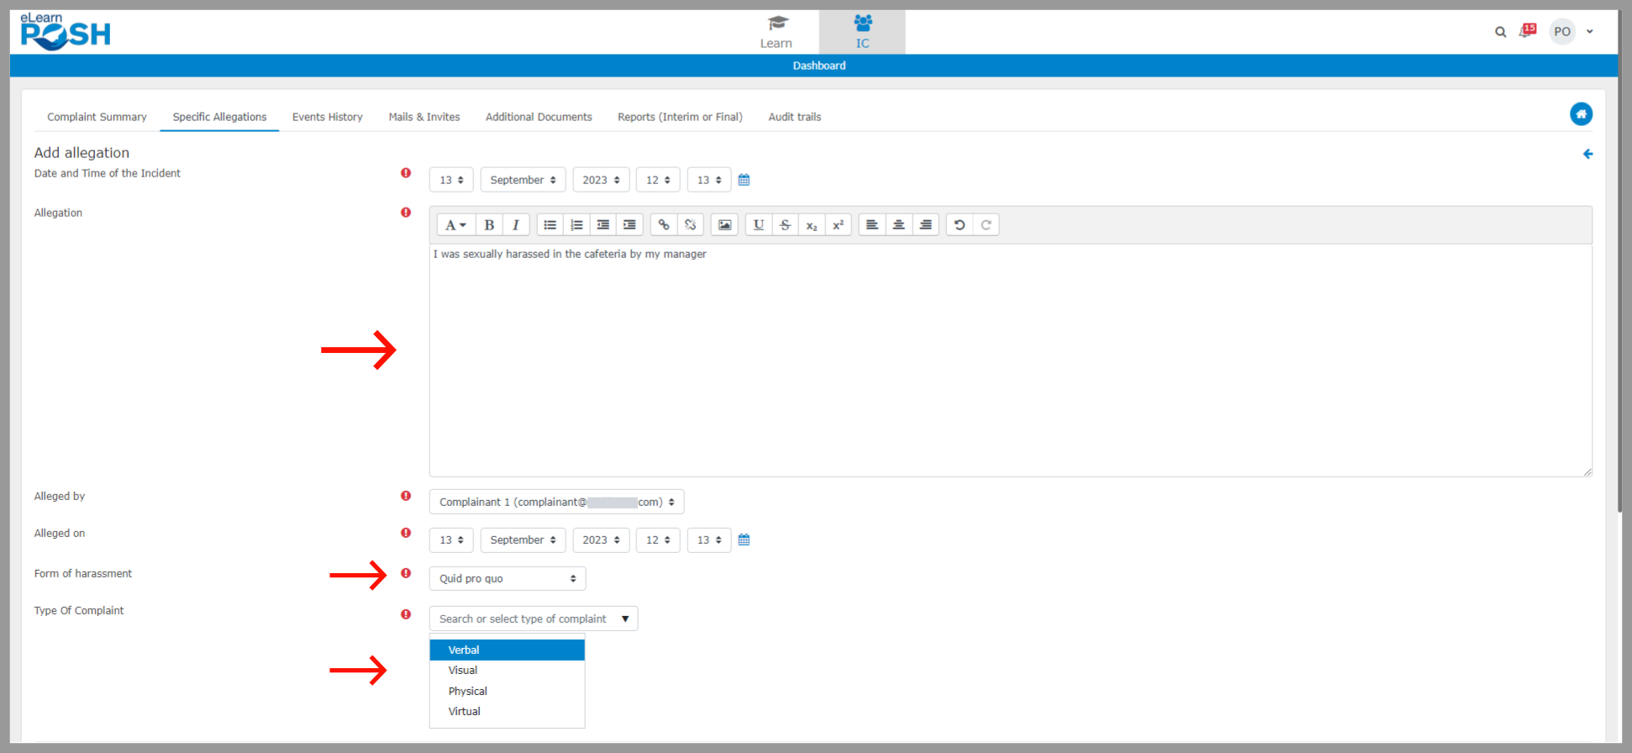
Task: Click the blue home icon button
Action: coord(1581,114)
